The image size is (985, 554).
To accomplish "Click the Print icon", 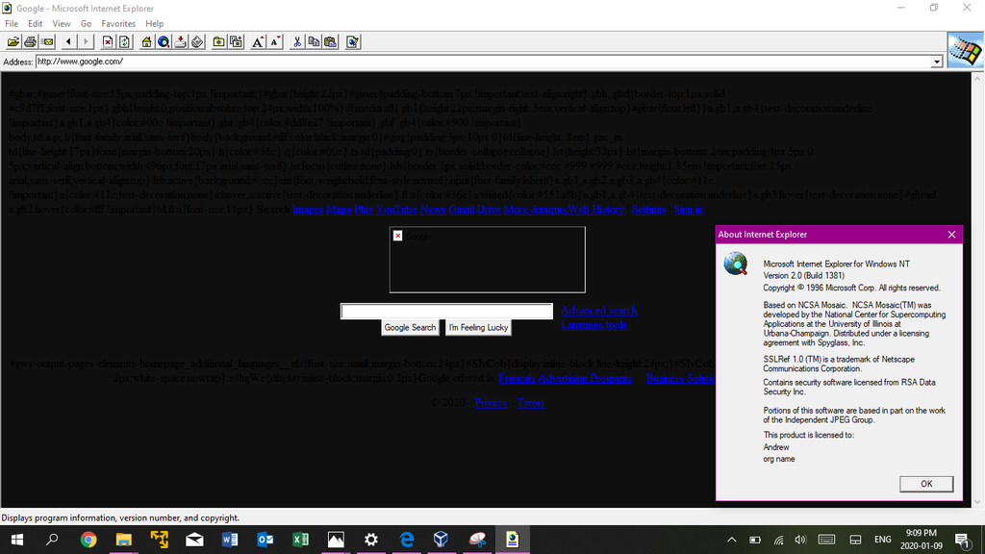I will click(29, 41).
